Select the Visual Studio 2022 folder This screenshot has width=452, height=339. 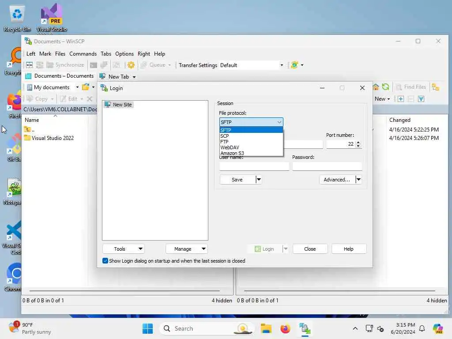point(49,138)
